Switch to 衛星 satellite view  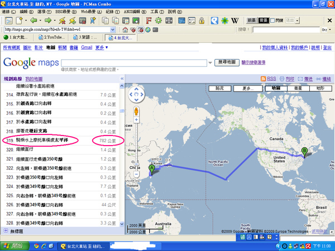[298, 88]
